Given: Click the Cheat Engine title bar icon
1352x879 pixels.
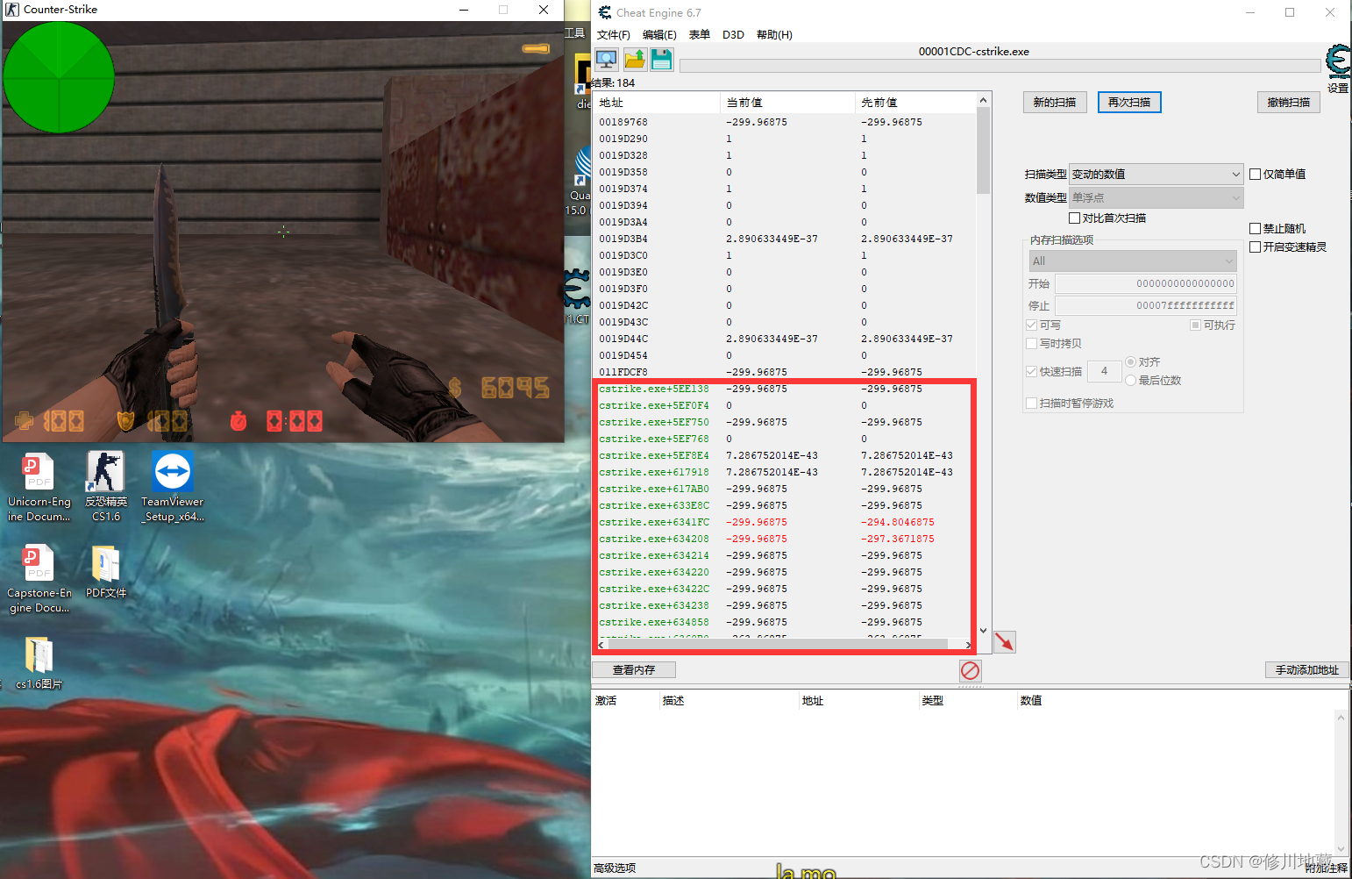Looking at the screenshot, I should pos(605,12).
